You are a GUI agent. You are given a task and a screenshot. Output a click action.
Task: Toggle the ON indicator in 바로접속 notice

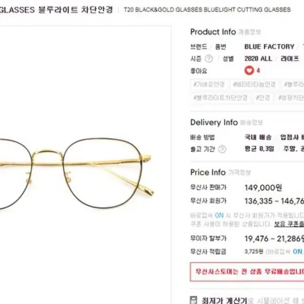coord(219,215)
